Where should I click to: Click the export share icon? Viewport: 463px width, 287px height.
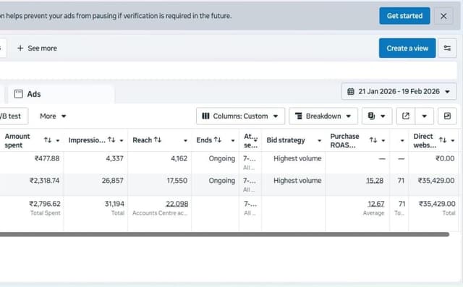(406, 116)
